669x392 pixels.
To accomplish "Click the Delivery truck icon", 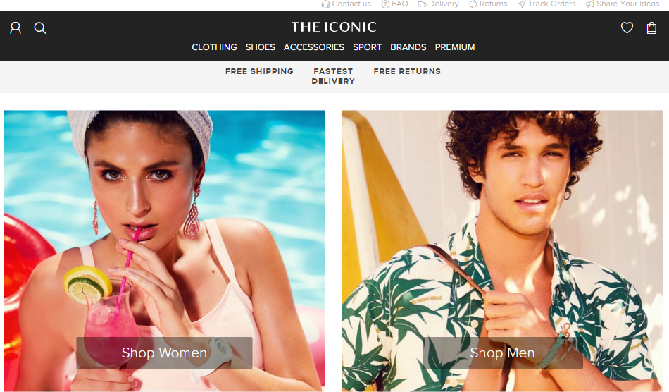I will pos(423,4).
